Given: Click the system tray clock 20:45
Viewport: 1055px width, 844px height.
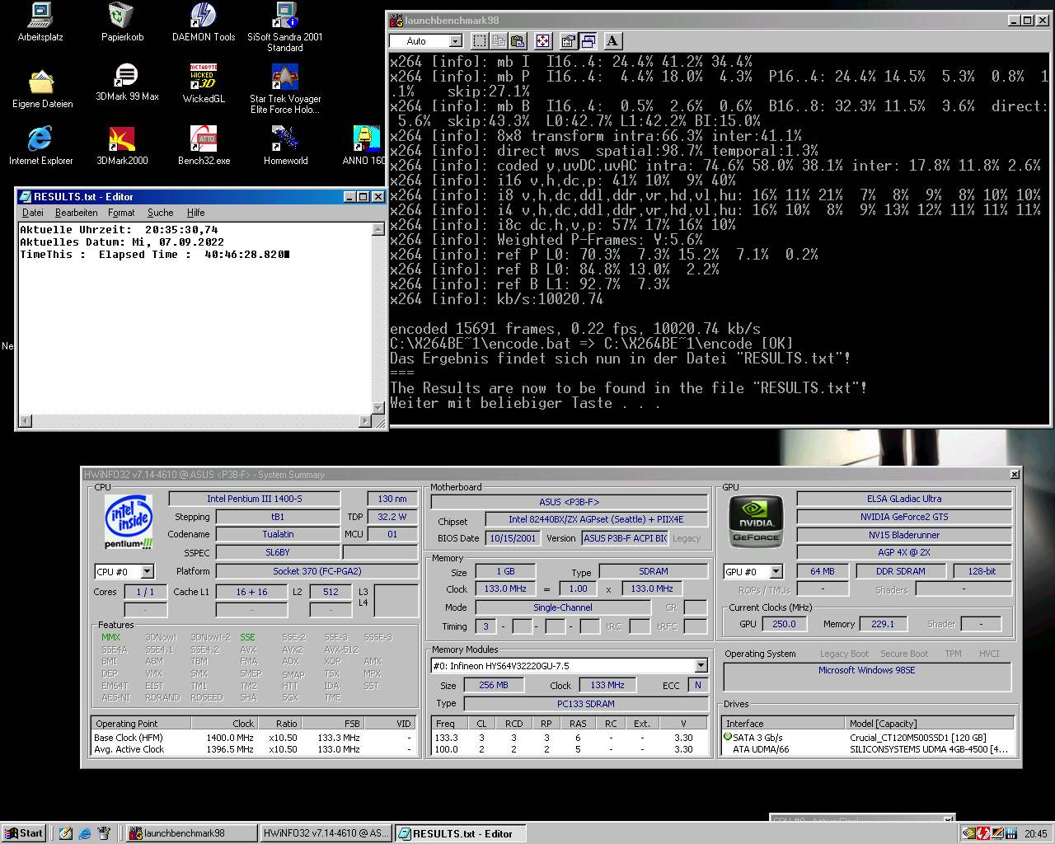Looking at the screenshot, I should tap(1036, 833).
